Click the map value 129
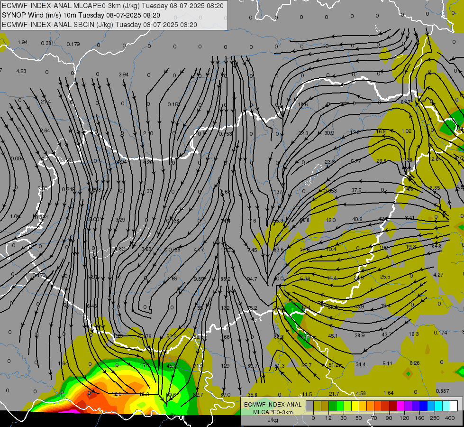Screen dimensions: 464x427 click(x=225, y=366)
